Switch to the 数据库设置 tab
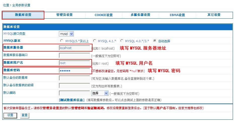This screenshot has height=132, width=235. 23,15
